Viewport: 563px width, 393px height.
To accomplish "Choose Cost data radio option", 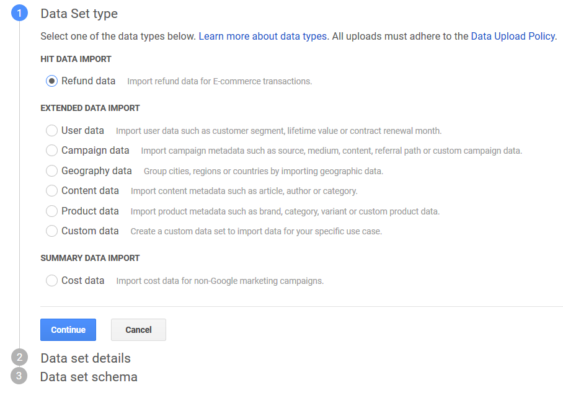I will click(x=52, y=281).
